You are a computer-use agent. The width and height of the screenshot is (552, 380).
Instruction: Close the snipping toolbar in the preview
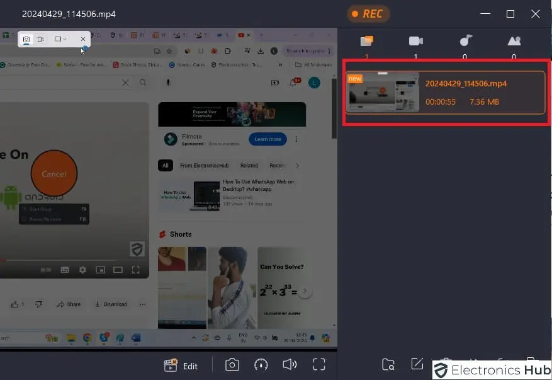82,39
